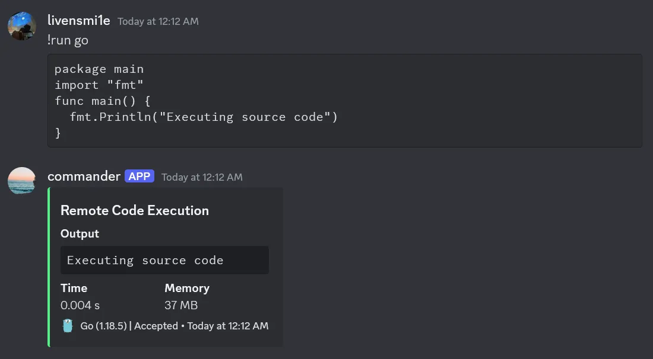Image resolution: width=653 pixels, height=359 pixels.
Task: Click the '!run go' command message
Action: (x=67, y=40)
